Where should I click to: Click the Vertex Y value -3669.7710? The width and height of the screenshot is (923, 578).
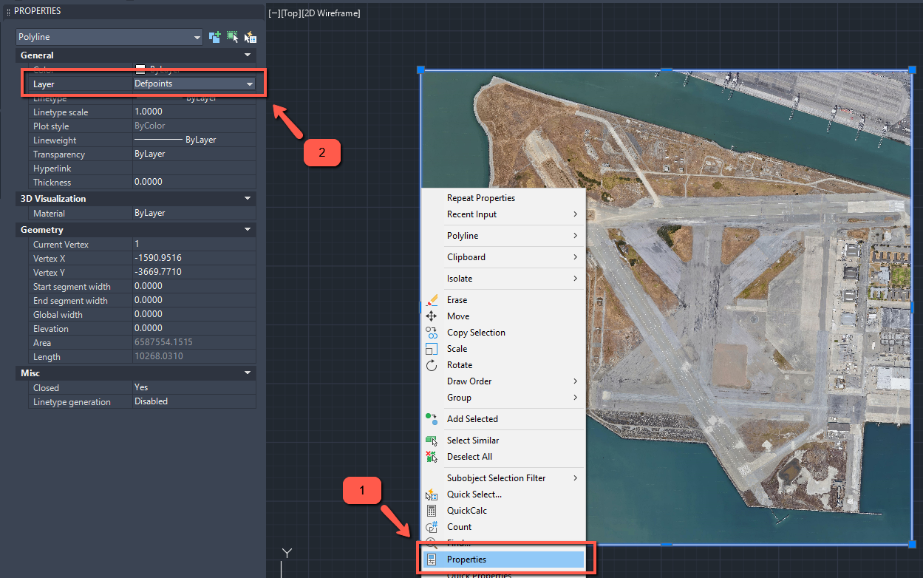[x=194, y=273]
